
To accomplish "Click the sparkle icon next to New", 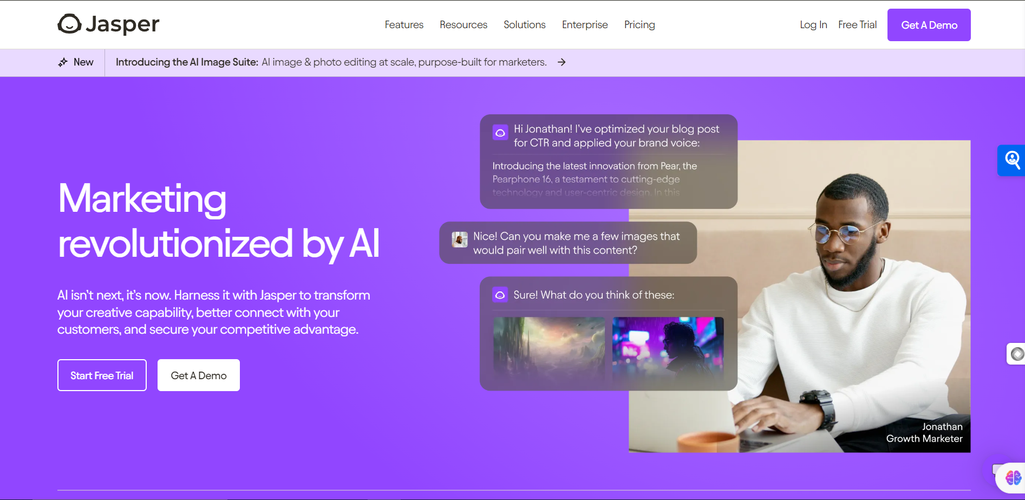I will (x=63, y=62).
